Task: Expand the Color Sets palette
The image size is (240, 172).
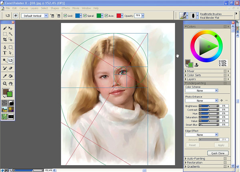Action: click(186, 75)
